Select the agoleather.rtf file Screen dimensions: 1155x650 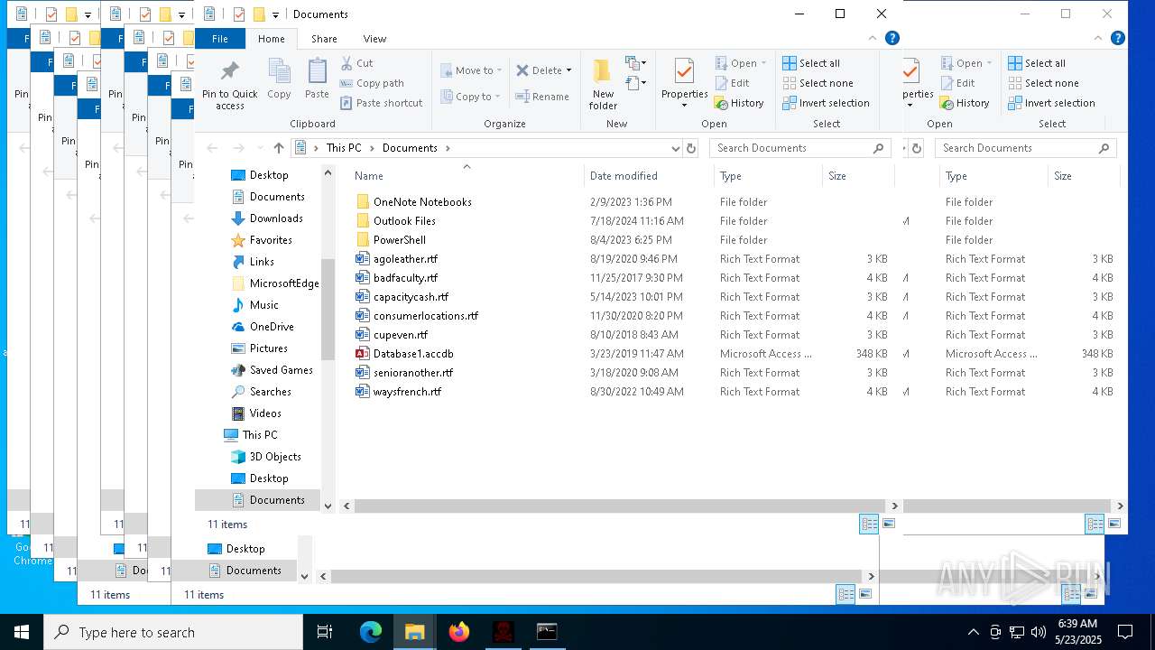pos(405,259)
